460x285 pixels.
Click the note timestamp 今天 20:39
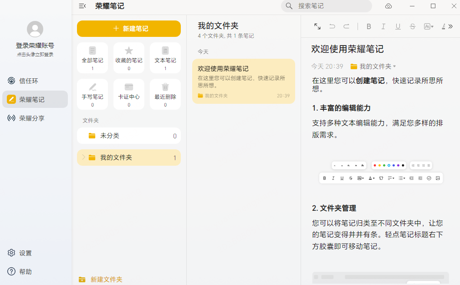pos(327,66)
